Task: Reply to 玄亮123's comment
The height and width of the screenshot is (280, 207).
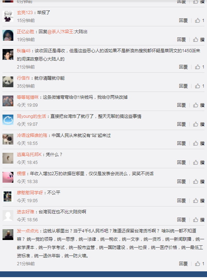Action: click(183, 20)
